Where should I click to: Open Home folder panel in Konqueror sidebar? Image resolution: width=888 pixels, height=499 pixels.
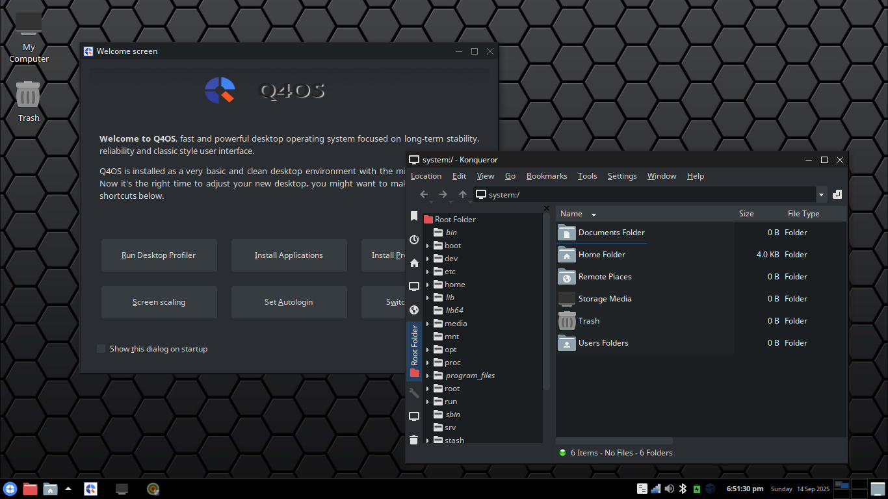point(414,263)
